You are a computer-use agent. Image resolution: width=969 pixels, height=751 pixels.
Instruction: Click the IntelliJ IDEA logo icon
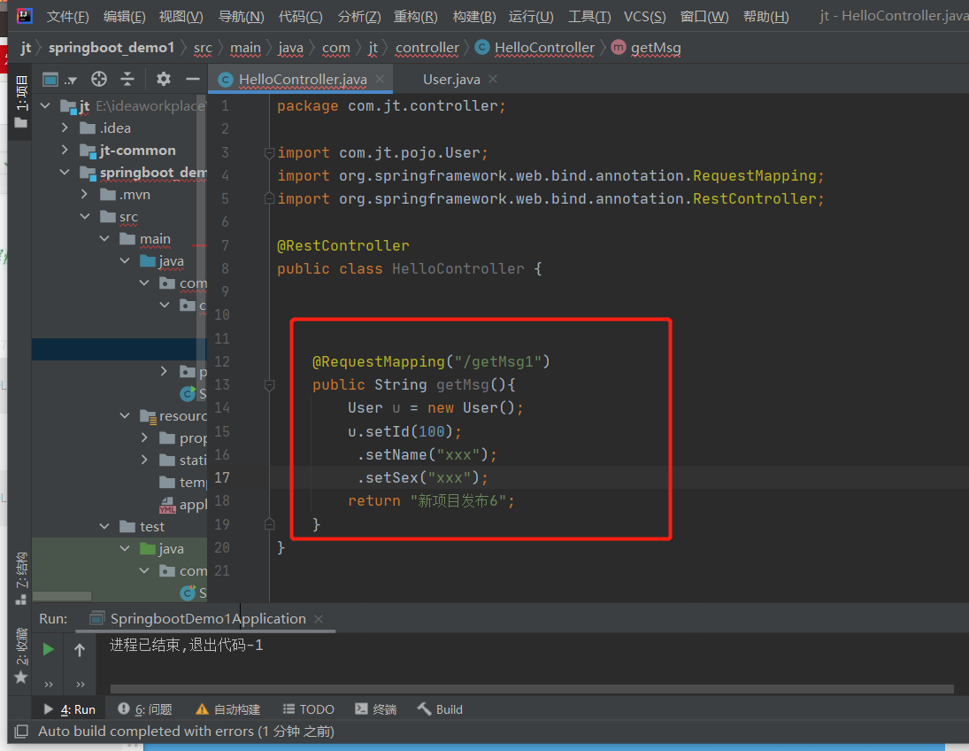[24, 15]
